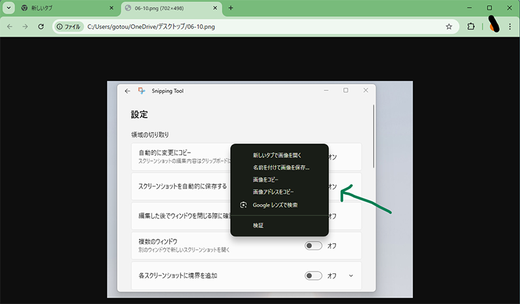Click the Snipping Tool settings scrollbar
520x304 pixels.
(x=374, y=136)
